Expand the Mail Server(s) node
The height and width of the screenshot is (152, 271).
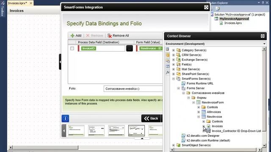point(174,69)
